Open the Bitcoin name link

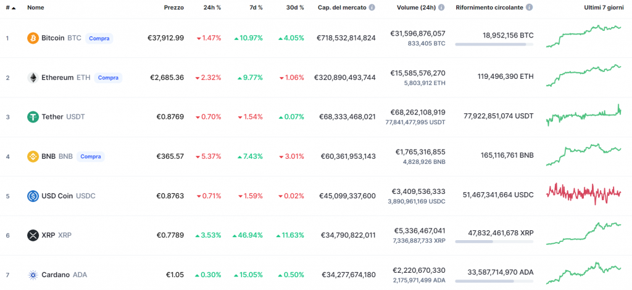[x=53, y=38]
